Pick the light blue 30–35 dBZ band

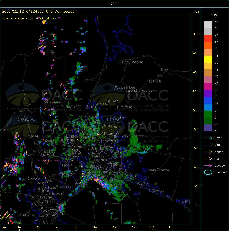click(x=208, y=107)
